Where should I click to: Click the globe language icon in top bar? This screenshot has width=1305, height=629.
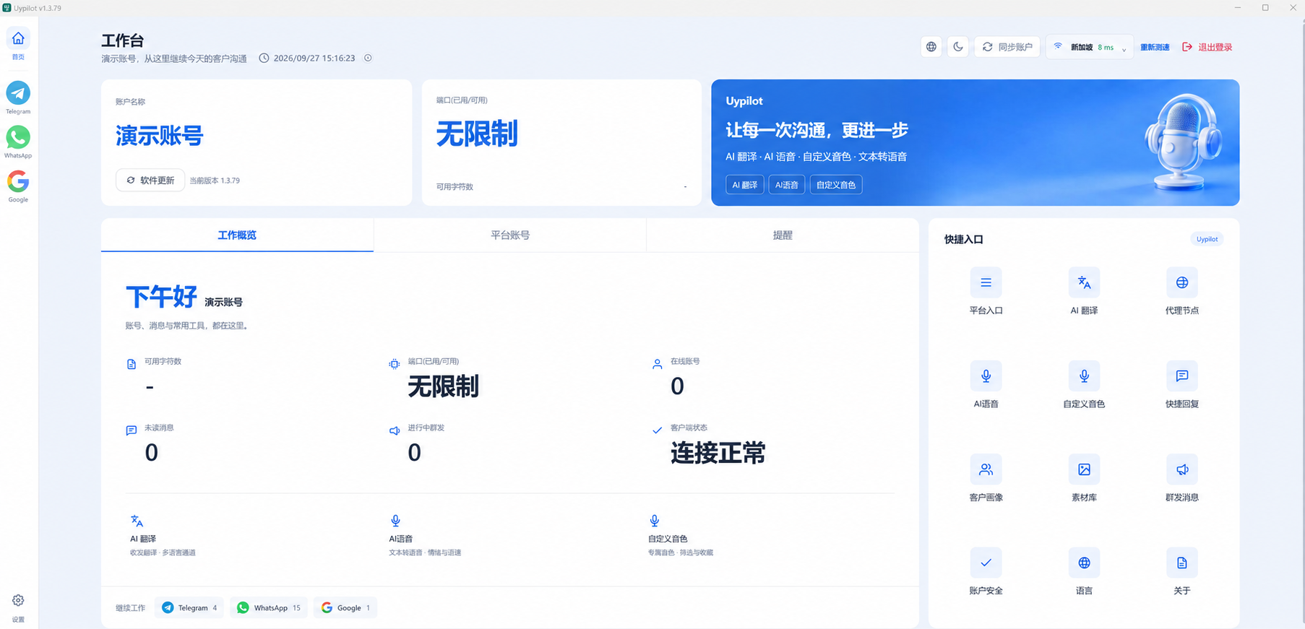click(x=931, y=47)
